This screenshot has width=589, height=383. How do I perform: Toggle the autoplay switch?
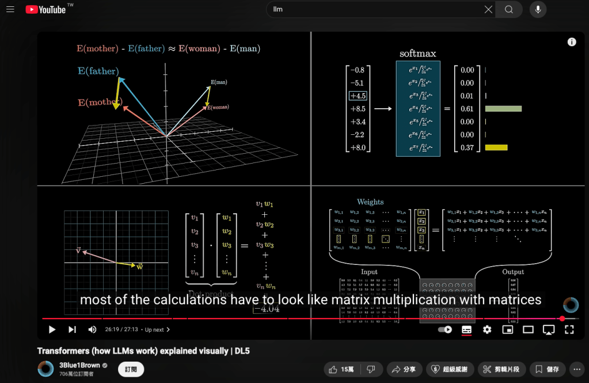pyautogui.click(x=445, y=329)
